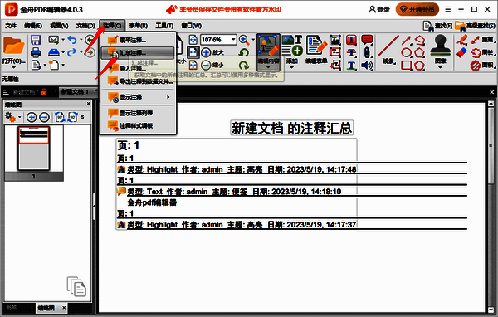Undo the last action
The image size is (498, 317).
pos(72,40)
